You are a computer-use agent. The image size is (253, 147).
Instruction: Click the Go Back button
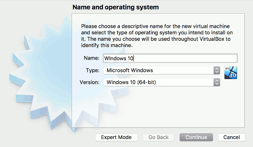[x=158, y=137]
